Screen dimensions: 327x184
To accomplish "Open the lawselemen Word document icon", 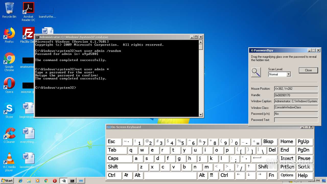I will click(28, 160).
